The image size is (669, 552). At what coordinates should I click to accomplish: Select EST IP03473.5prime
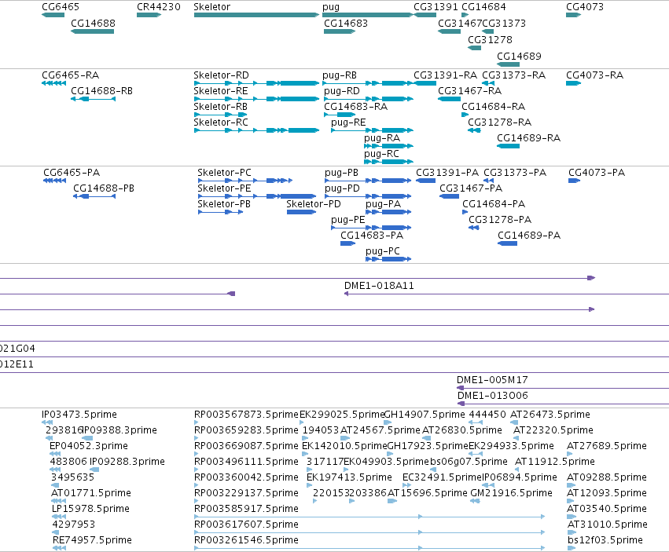click(x=47, y=423)
